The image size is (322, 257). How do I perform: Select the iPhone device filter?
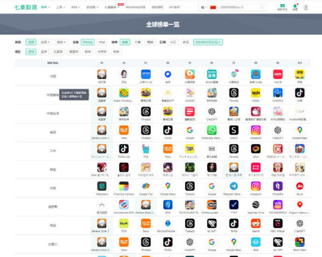coord(88,42)
